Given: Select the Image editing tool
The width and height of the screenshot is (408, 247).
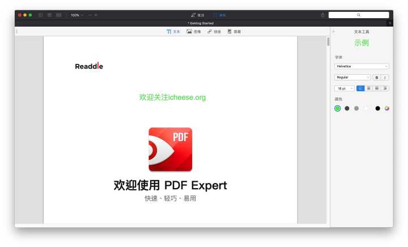Looking at the screenshot, I should tap(194, 32).
